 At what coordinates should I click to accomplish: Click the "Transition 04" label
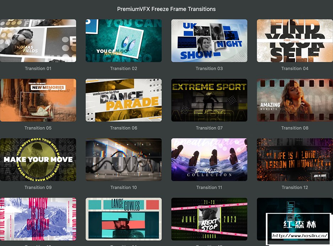click(295, 68)
